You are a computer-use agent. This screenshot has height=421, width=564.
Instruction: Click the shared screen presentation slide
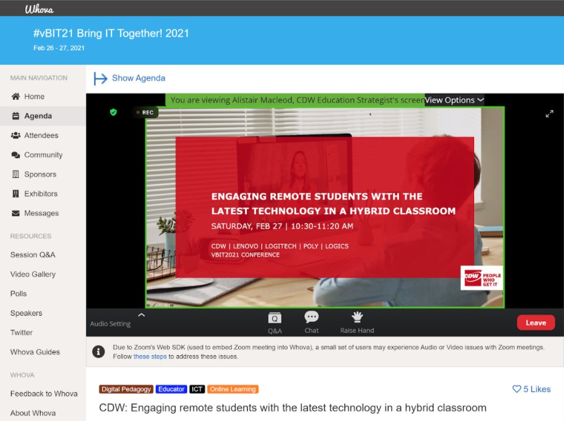click(x=324, y=207)
